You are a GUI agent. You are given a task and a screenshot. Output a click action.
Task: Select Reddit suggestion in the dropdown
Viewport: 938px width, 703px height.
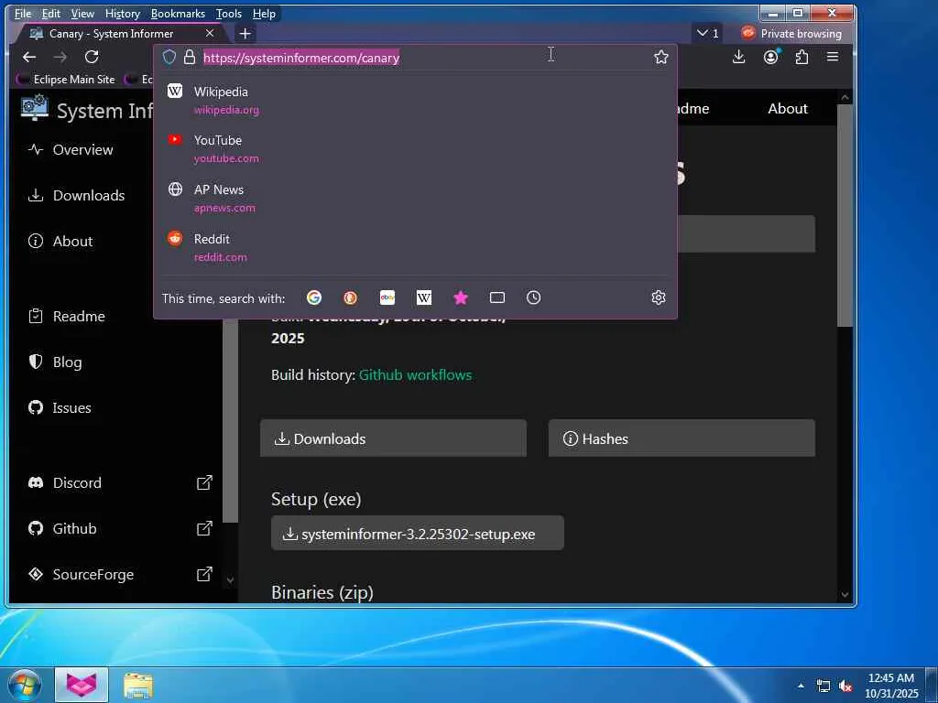415,247
